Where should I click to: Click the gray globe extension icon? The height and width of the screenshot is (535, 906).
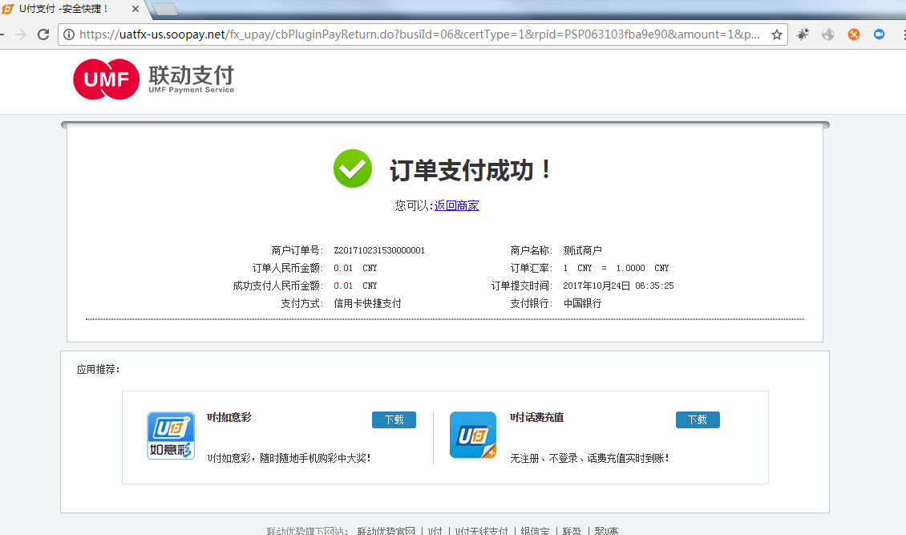(828, 34)
